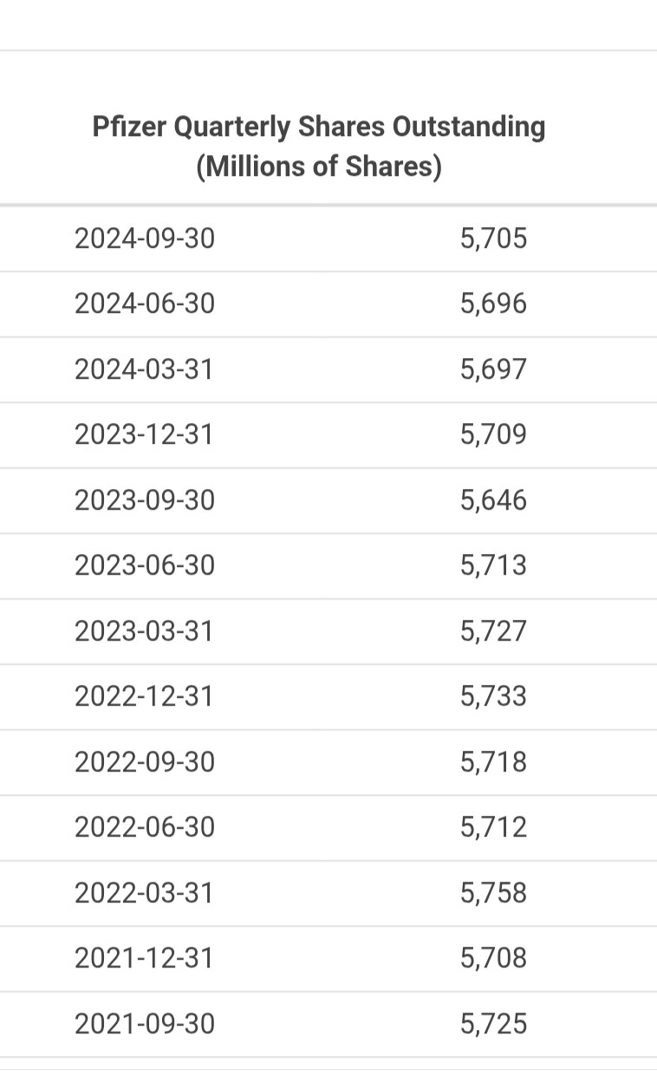Select the 5,696 shares value

coord(493,304)
